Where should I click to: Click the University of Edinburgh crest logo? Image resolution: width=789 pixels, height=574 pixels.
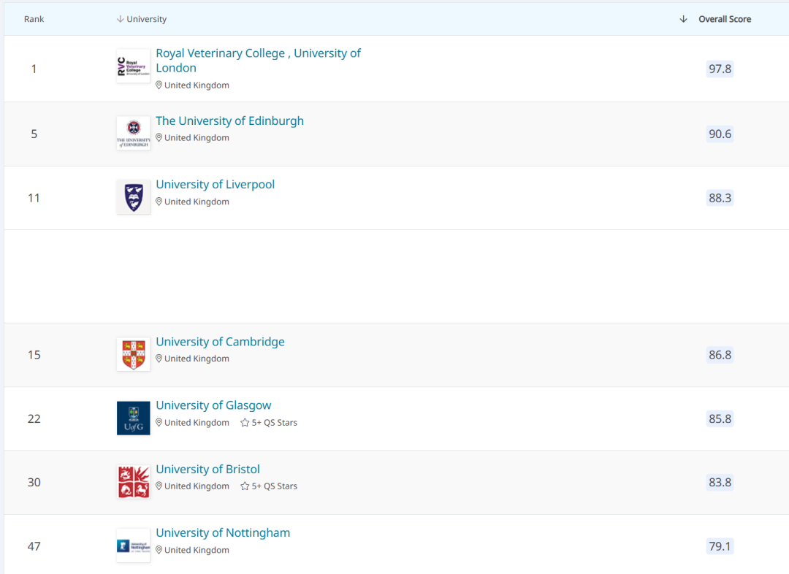point(133,133)
